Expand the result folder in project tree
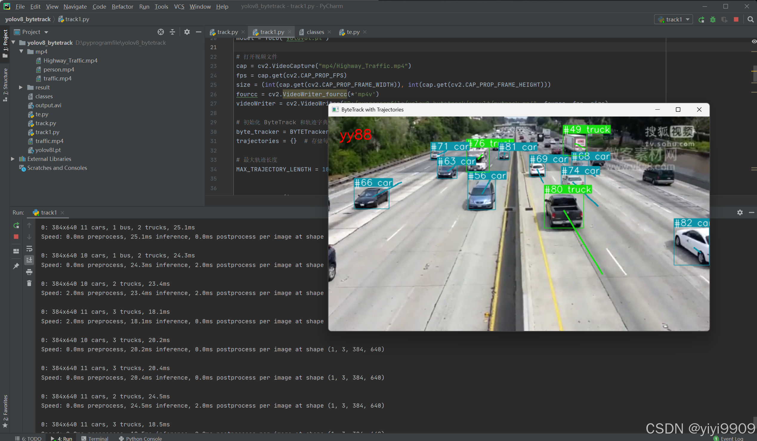This screenshot has height=441, width=757. (21, 87)
